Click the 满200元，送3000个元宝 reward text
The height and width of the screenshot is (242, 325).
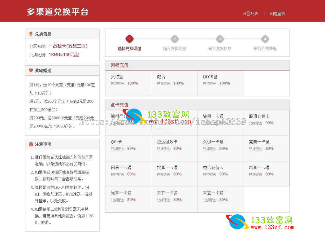61,122
